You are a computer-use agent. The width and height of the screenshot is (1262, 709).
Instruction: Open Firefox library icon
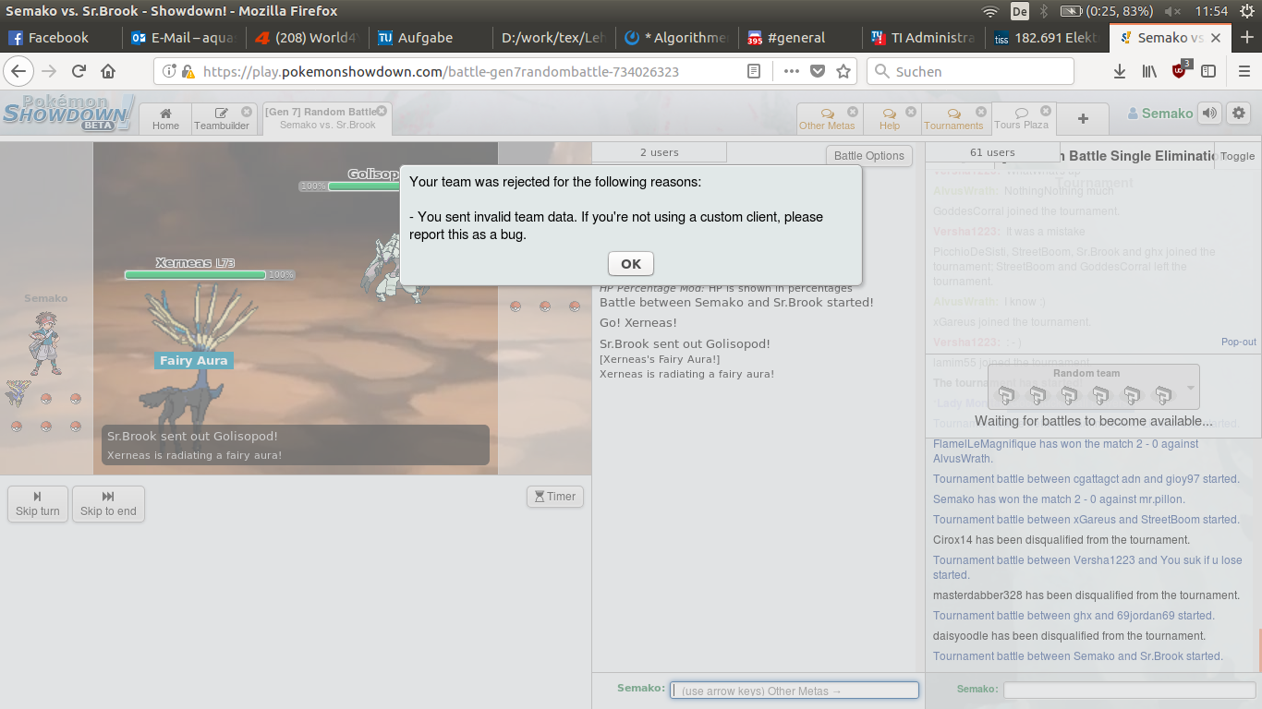tap(1149, 71)
